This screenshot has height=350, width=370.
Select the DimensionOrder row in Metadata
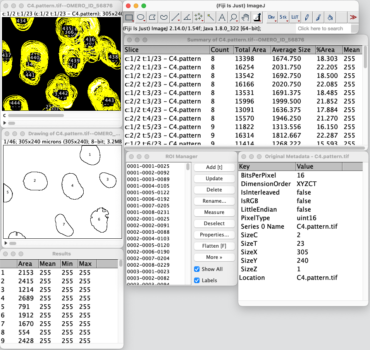300,184
